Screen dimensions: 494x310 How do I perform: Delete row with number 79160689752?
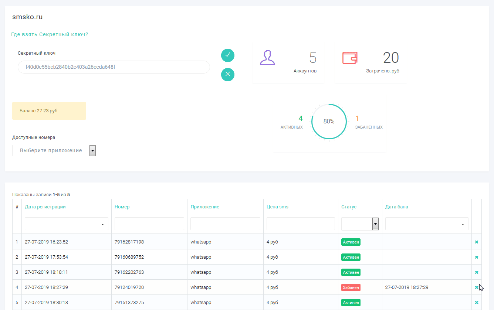click(x=476, y=257)
